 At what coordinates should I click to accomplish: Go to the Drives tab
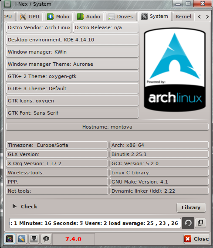[120, 17]
